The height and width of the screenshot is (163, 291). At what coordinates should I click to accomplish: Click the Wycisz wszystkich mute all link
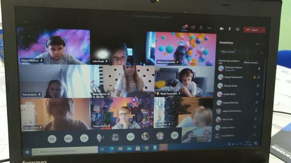click(251, 62)
